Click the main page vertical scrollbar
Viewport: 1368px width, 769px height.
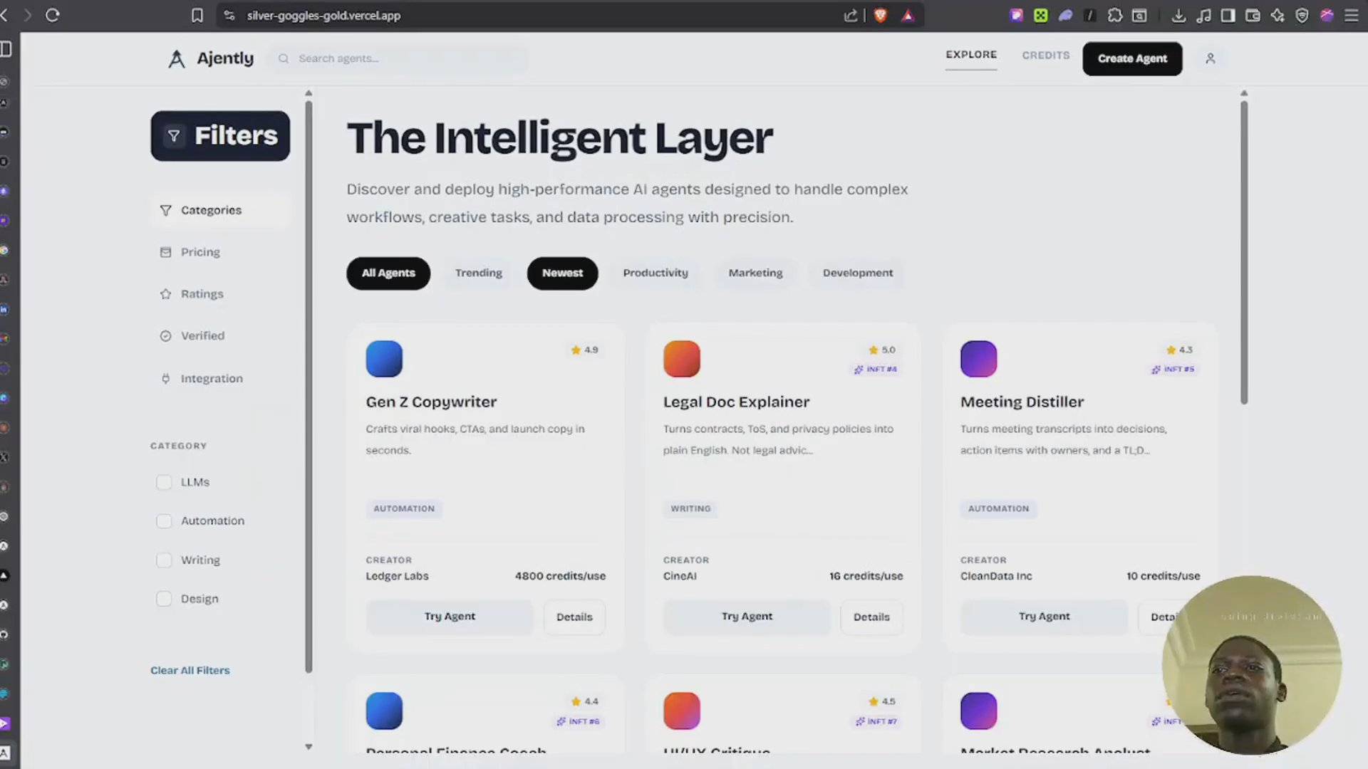1244,253
